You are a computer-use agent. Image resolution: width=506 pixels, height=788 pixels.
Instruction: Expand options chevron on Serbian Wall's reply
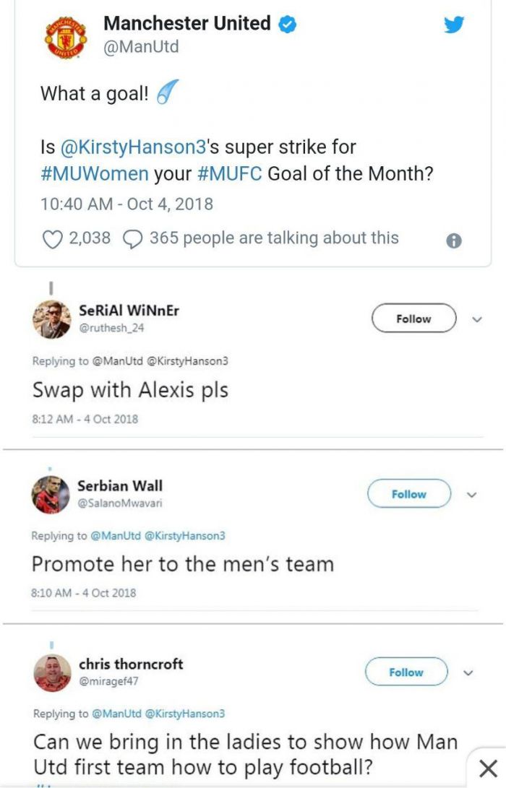pyautogui.click(x=472, y=495)
